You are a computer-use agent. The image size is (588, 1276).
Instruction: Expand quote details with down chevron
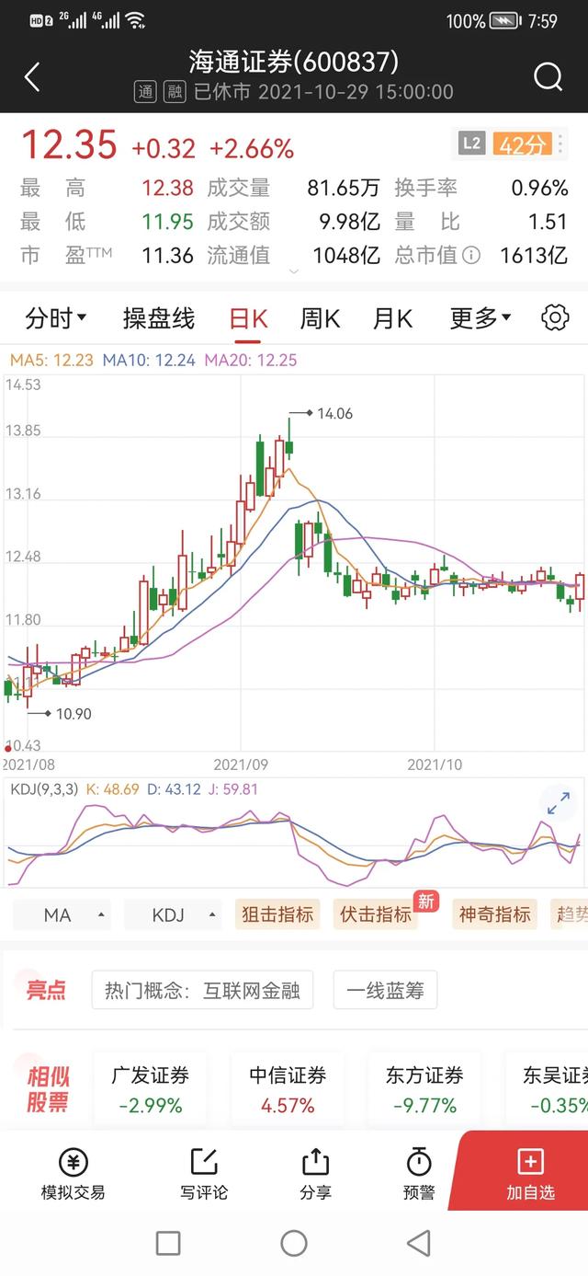click(294, 272)
